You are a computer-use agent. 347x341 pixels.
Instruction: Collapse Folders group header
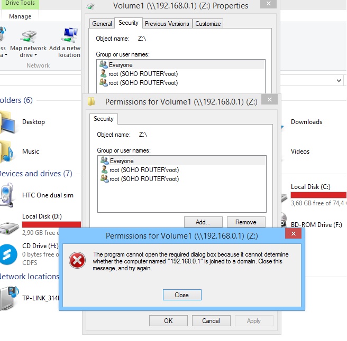pyautogui.click(x=16, y=100)
